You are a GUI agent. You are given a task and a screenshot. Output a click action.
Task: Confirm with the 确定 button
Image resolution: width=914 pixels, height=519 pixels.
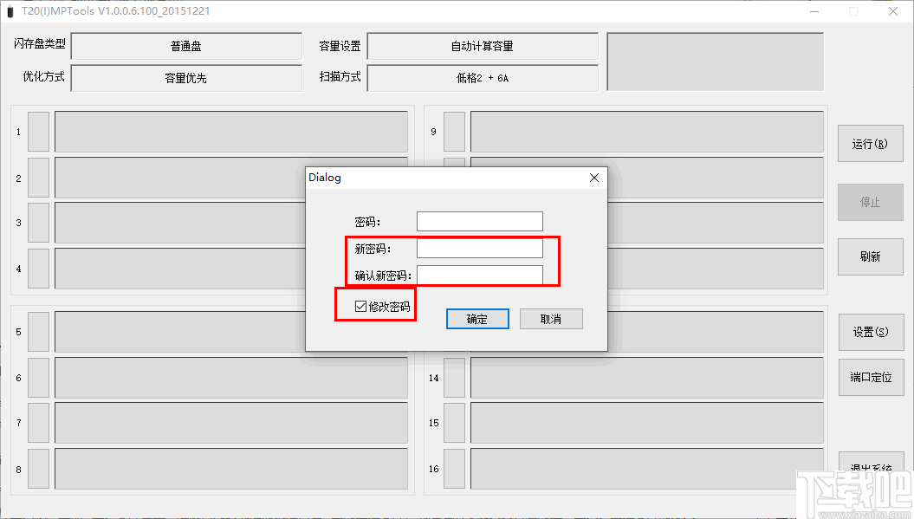pos(477,319)
